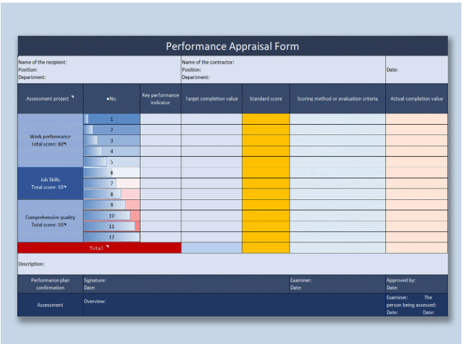
Task: Select the red Total row cell
Action: coord(99,248)
